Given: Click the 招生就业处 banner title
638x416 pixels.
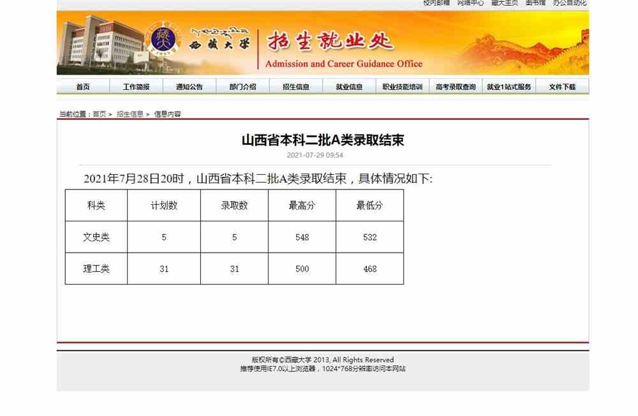Looking at the screenshot, I should (x=330, y=41).
